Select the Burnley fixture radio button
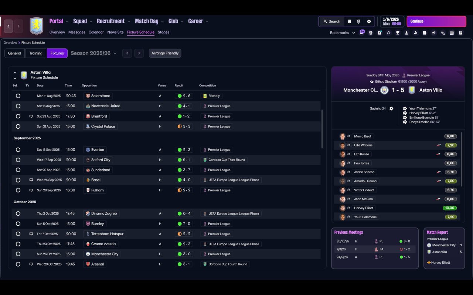473x295 pixels. (x=18, y=224)
